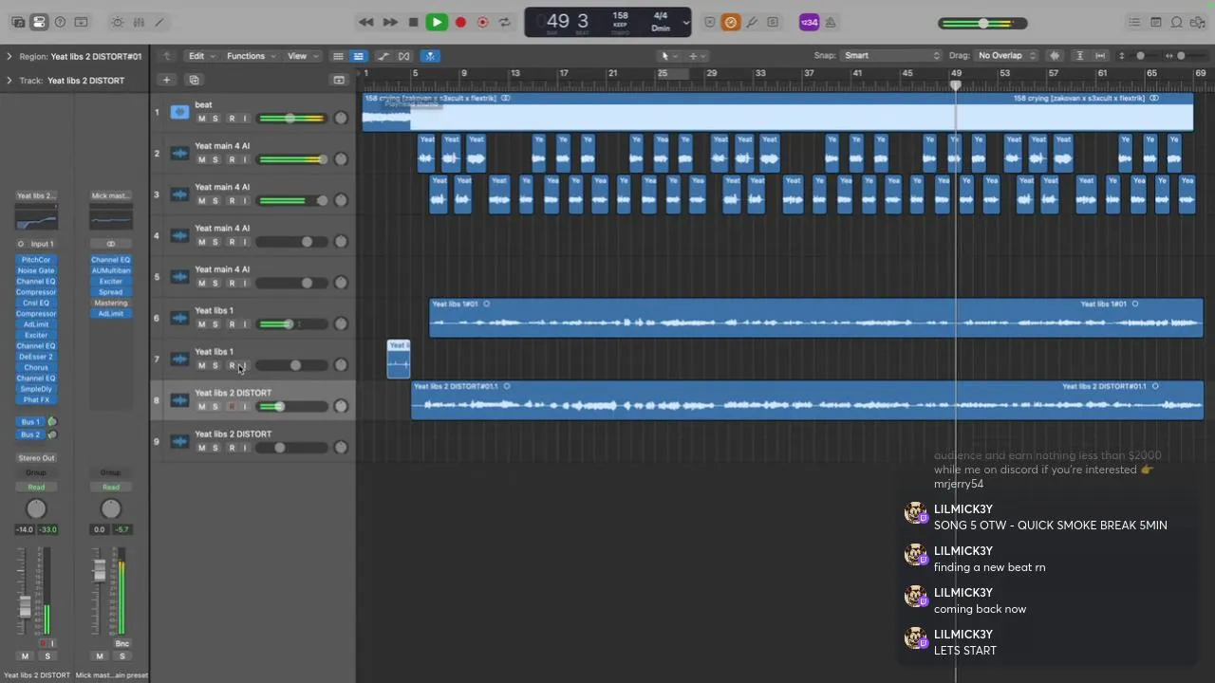Image resolution: width=1215 pixels, height=683 pixels.
Task: Toggle Waveform Zoom icon
Action: pos(1055,56)
